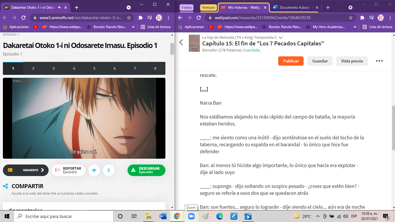Open tab search dropdown in the Wattpad window
The height and width of the screenshot is (222, 395).
tap(350, 8)
